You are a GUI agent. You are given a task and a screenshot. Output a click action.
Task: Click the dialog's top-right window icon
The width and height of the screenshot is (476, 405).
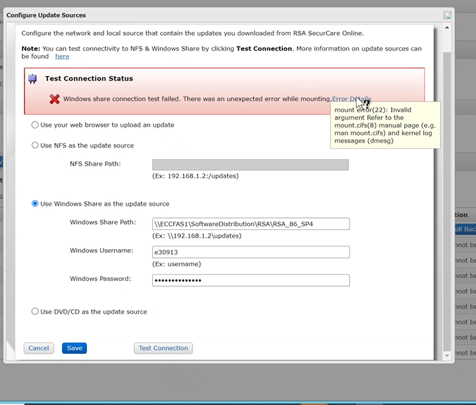coord(447,15)
